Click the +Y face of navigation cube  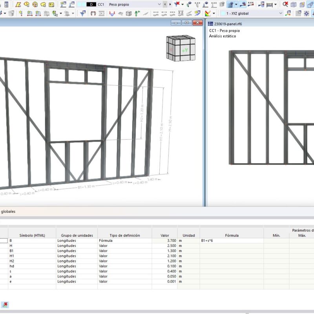(x=185, y=50)
